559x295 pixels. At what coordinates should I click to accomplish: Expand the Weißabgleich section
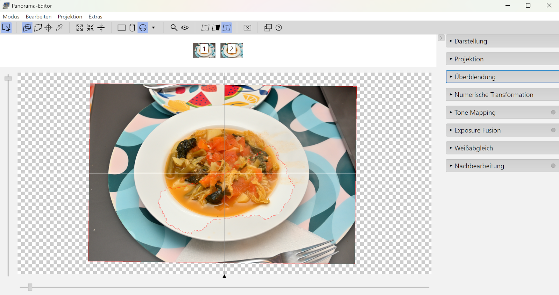[x=473, y=148]
